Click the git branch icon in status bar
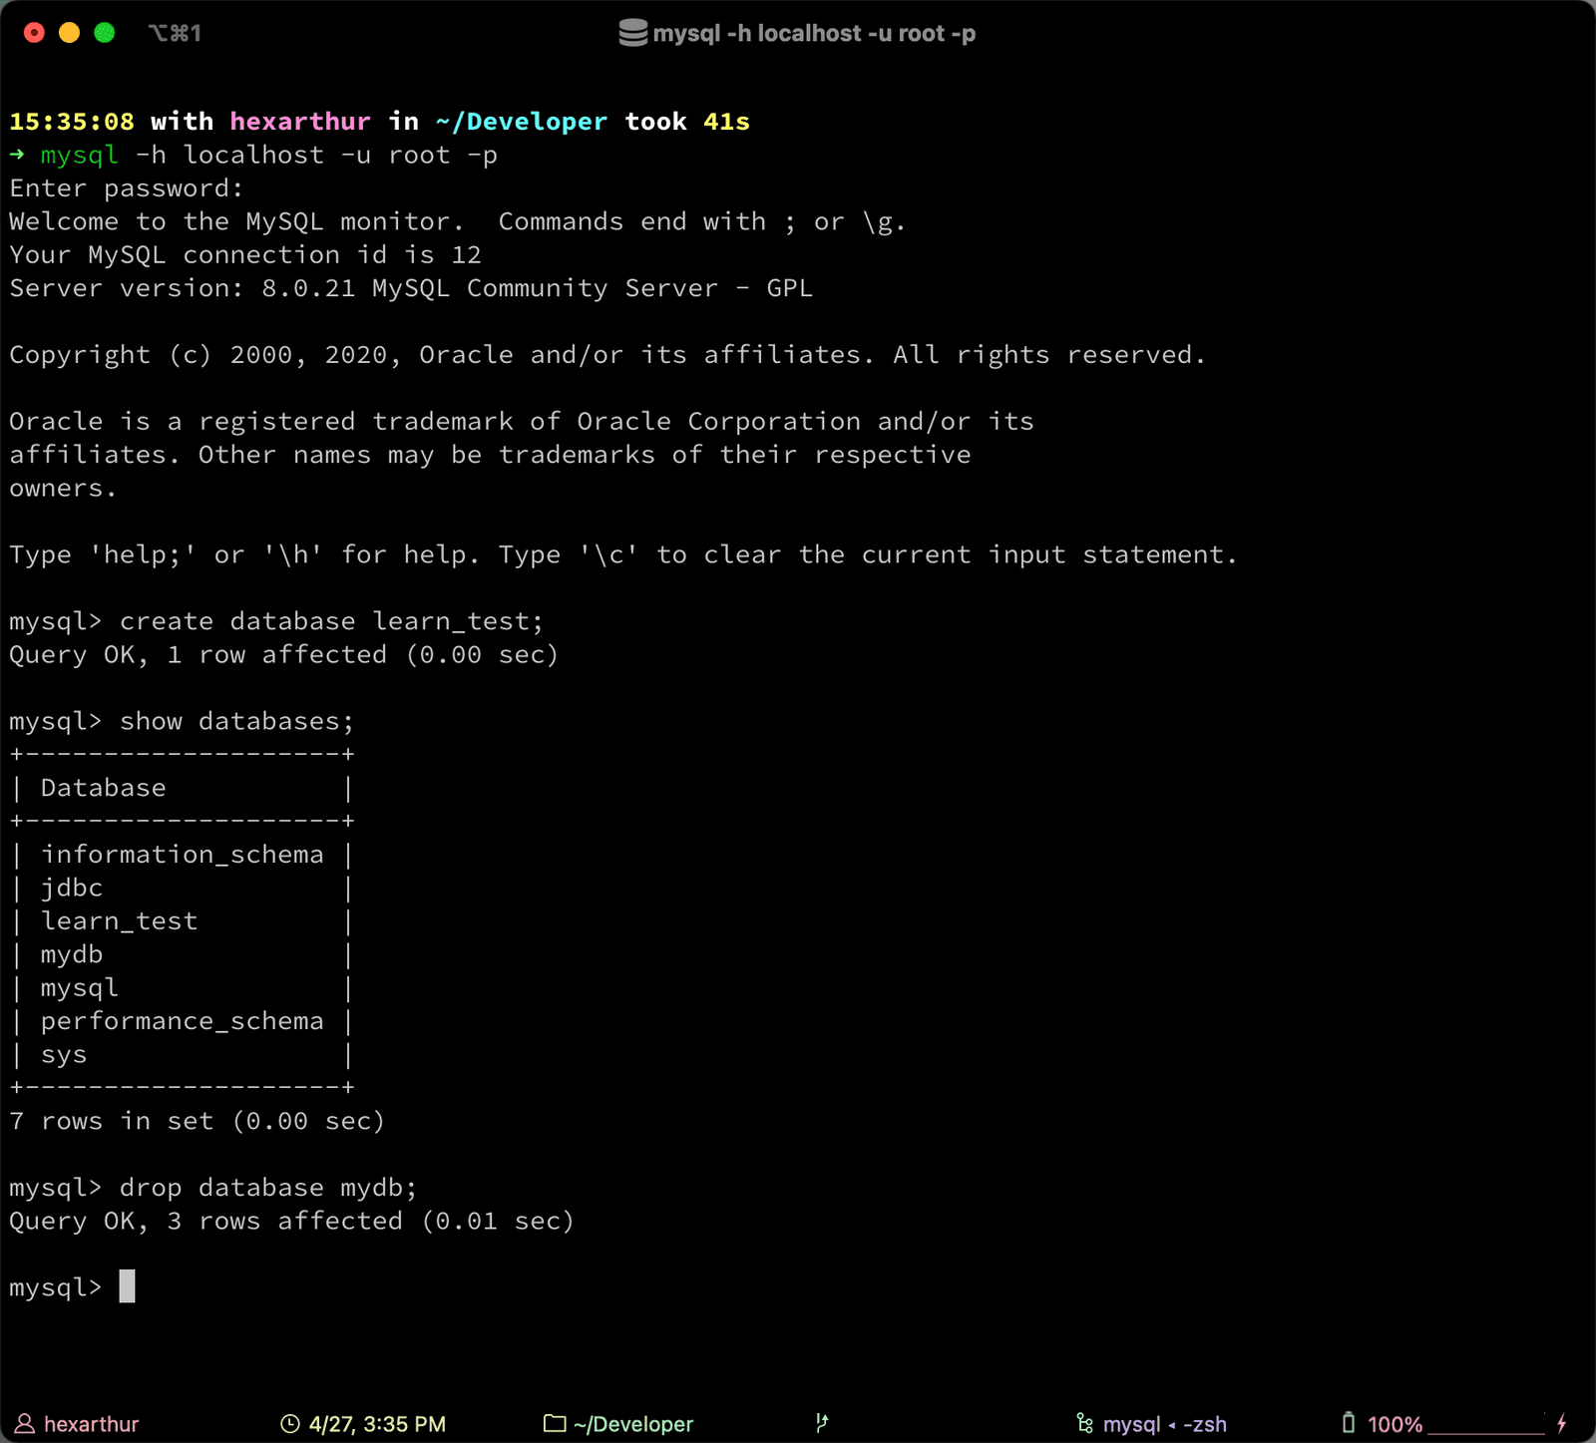 click(x=822, y=1423)
